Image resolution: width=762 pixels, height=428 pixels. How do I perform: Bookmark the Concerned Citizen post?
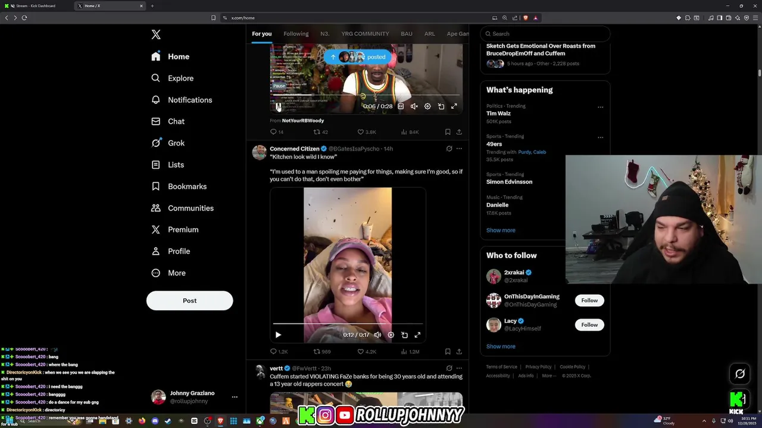448,351
